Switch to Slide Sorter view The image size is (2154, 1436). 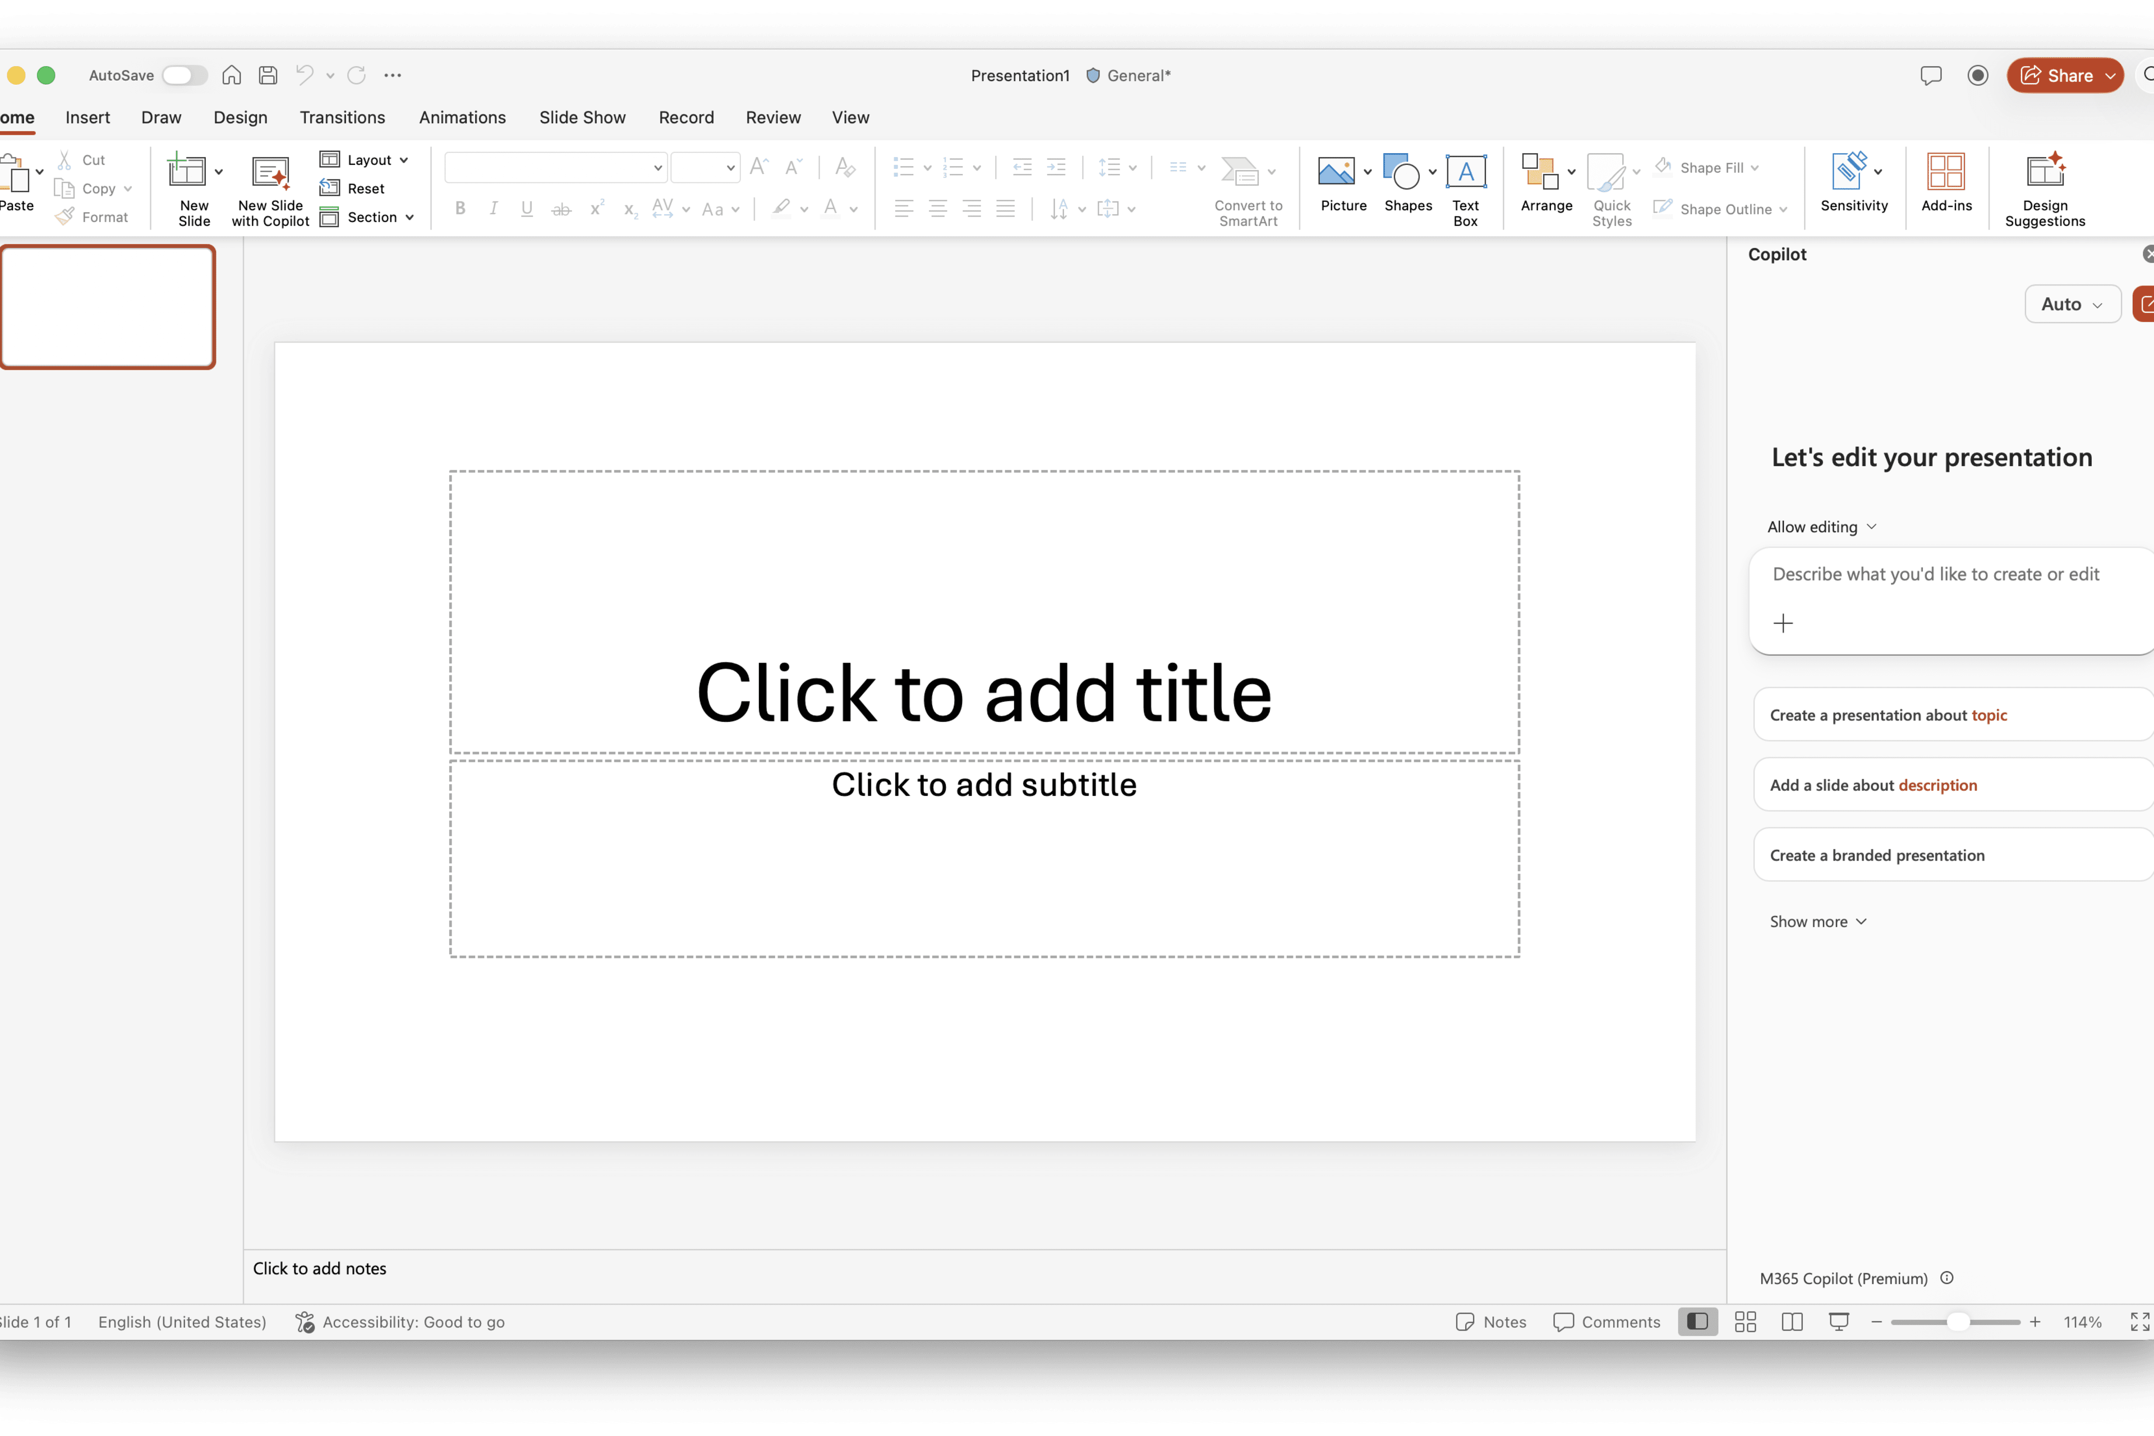(1745, 1322)
